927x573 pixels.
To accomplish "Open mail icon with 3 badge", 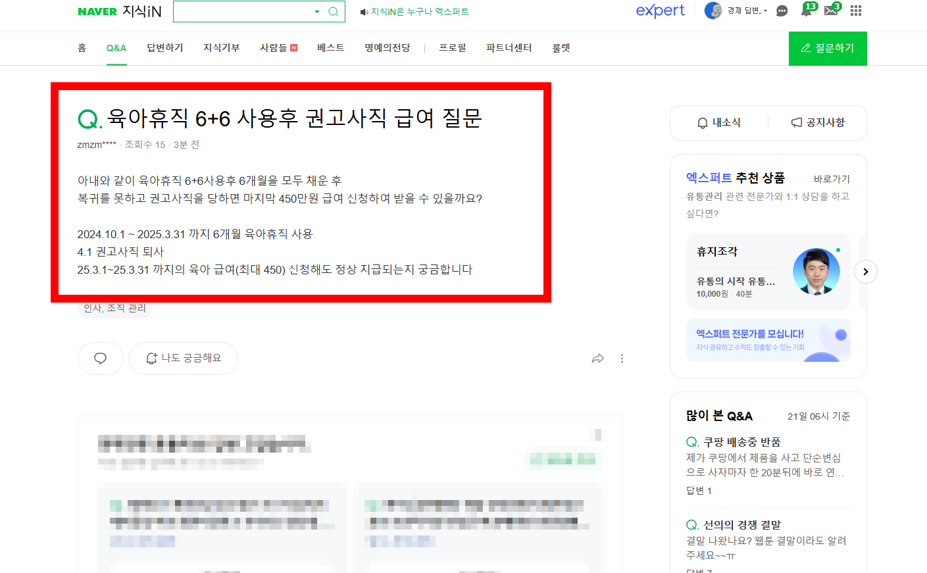I will point(832,9).
